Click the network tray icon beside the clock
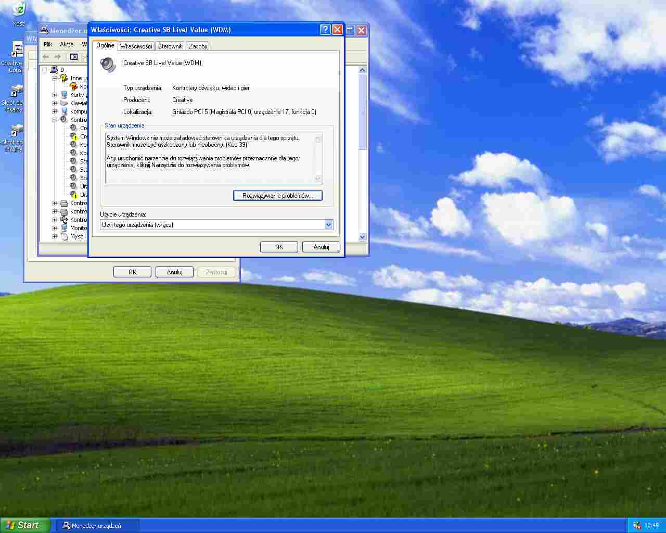The image size is (666, 533). (x=636, y=525)
